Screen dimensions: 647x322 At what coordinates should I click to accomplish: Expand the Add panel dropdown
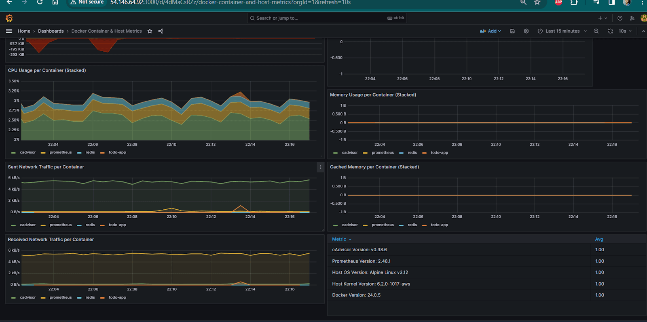tap(491, 31)
